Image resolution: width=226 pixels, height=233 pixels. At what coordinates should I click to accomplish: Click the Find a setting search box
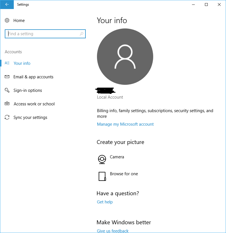click(45, 34)
